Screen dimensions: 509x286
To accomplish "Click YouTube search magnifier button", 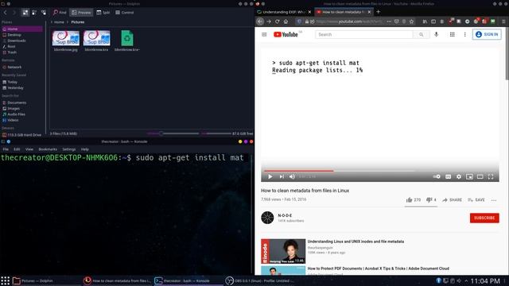I will coord(421,34).
